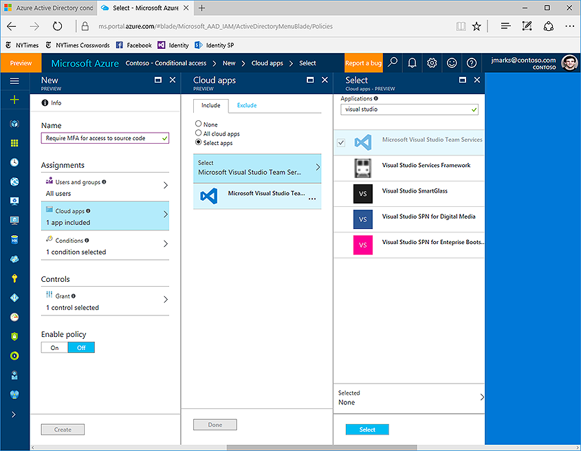Click the feedback smiley icon
The width and height of the screenshot is (581, 451).
(452, 63)
